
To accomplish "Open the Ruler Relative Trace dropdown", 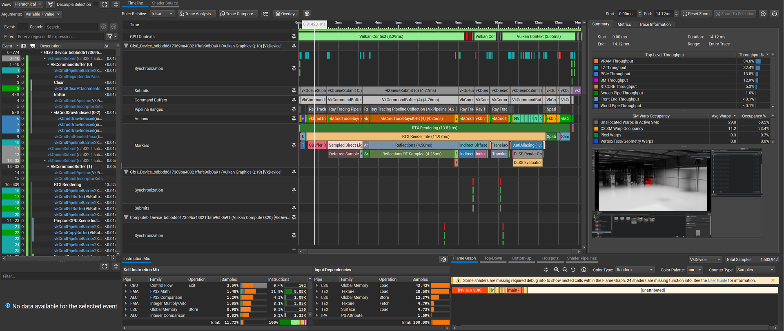I will point(162,14).
